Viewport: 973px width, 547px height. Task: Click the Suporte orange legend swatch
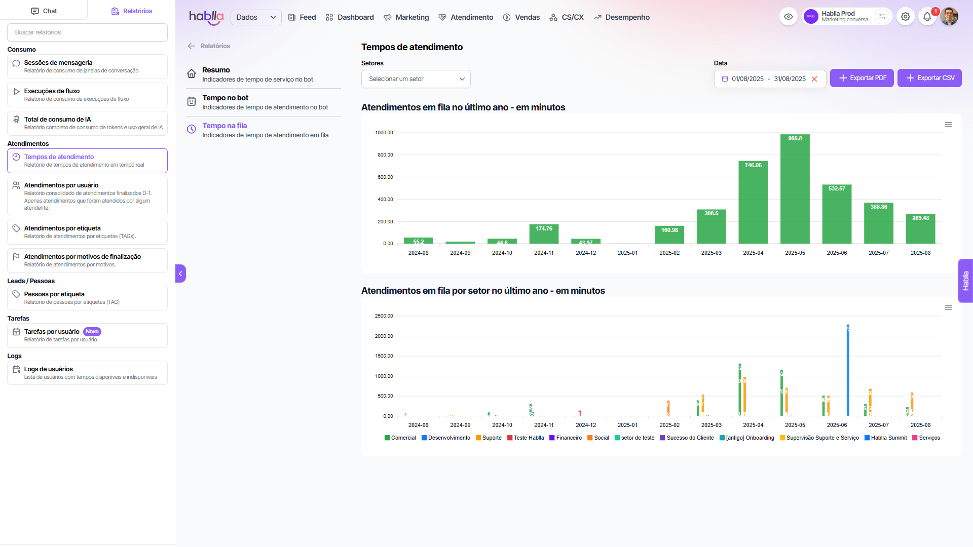click(478, 438)
